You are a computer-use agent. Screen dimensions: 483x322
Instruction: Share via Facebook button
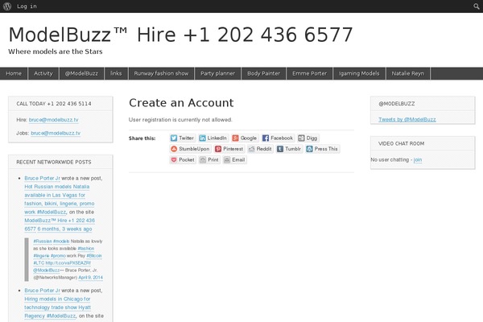[x=278, y=138]
